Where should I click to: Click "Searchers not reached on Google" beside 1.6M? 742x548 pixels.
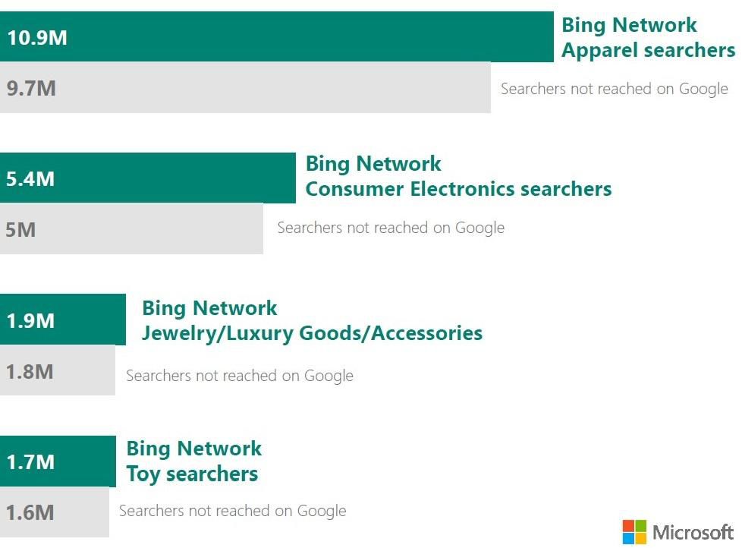click(x=232, y=511)
